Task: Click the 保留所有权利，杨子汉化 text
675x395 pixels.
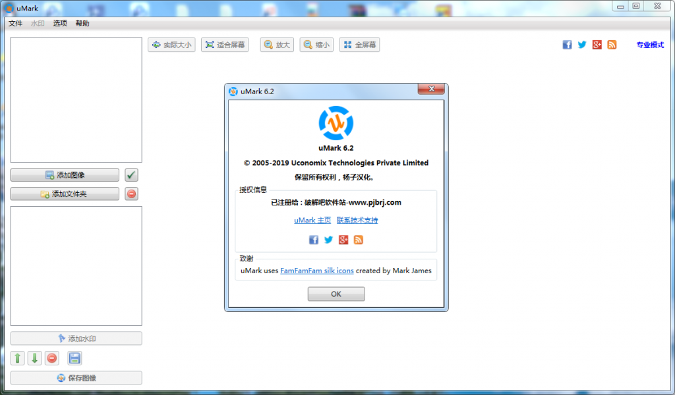Action: (334, 177)
